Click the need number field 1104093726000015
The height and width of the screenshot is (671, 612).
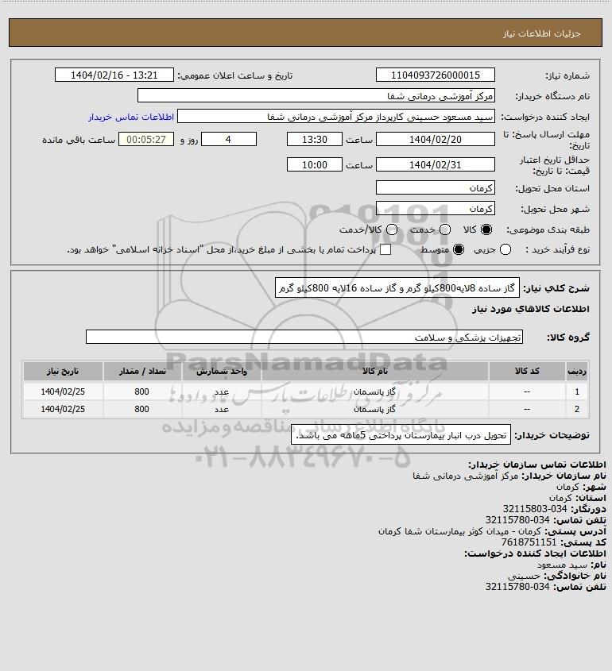435,75
